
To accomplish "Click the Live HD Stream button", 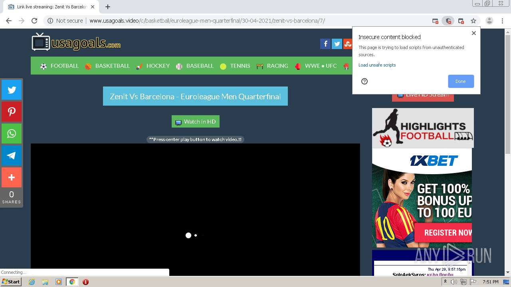I will point(423,97).
